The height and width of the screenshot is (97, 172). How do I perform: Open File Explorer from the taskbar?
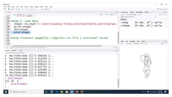pyautogui.click(x=62, y=92)
